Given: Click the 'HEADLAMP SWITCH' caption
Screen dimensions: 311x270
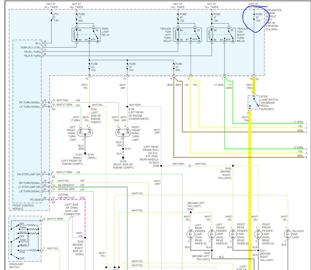Looking at the screenshot, I should (x=16, y=266).
